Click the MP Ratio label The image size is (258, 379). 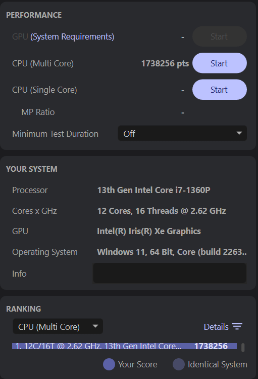click(x=38, y=112)
